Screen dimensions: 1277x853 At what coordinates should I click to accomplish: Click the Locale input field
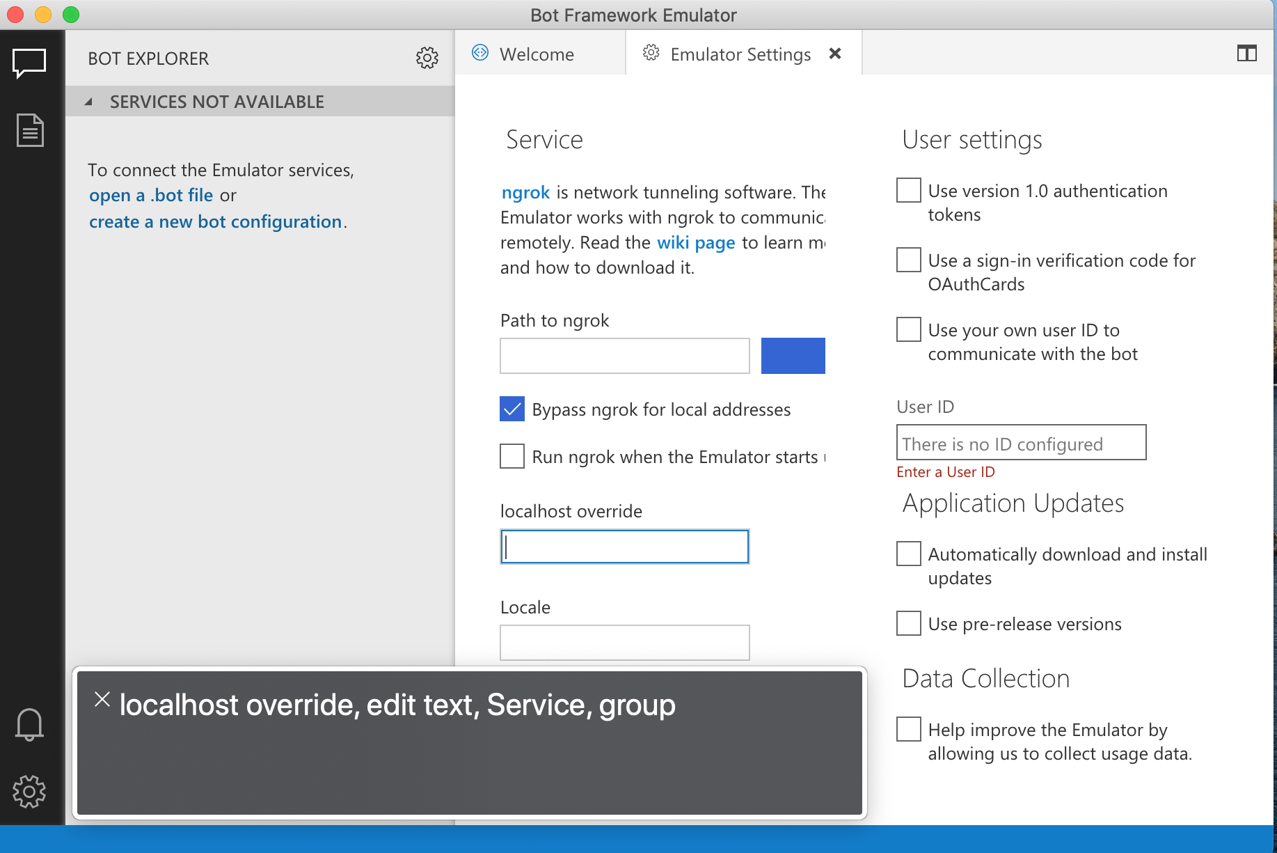pos(625,642)
